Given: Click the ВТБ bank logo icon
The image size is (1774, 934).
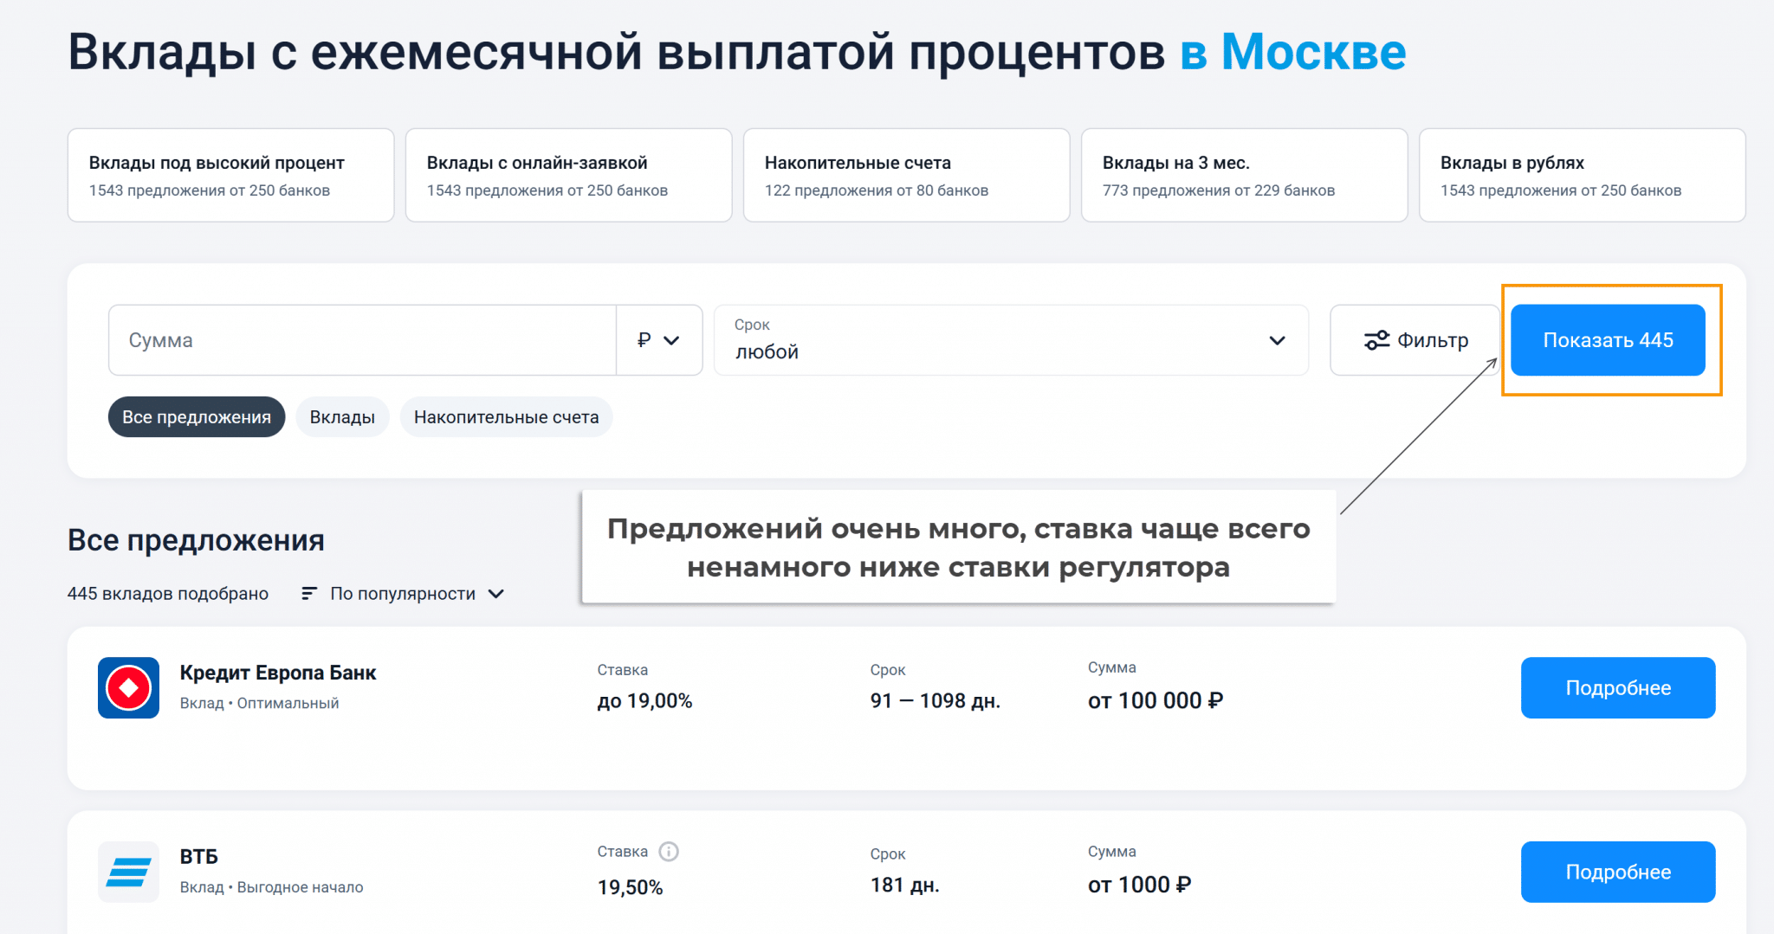Looking at the screenshot, I should [x=128, y=872].
